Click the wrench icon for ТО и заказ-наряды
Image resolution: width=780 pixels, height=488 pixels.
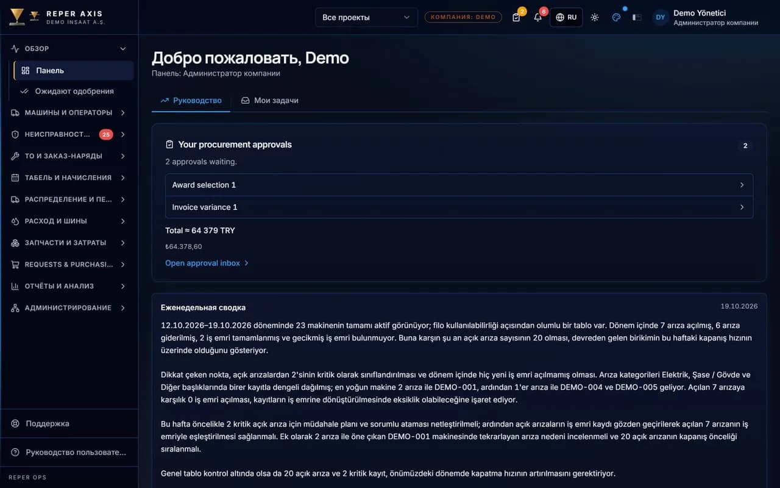(15, 156)
